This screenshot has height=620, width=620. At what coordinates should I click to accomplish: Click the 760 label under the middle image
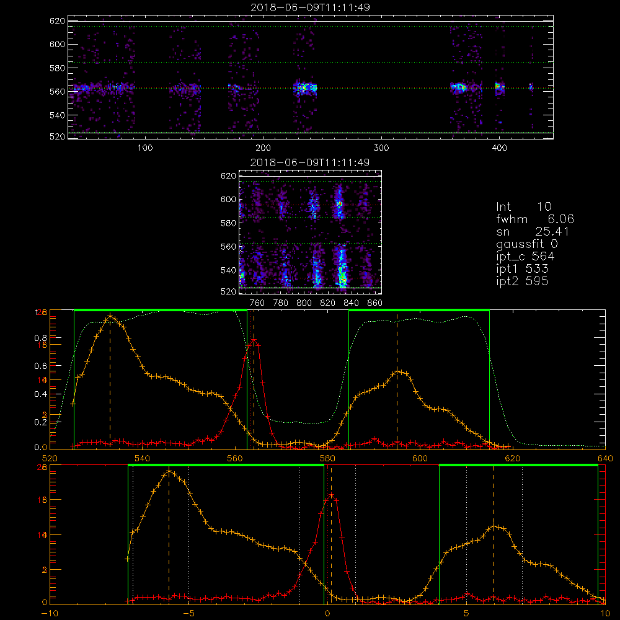(x=257, y=303)
